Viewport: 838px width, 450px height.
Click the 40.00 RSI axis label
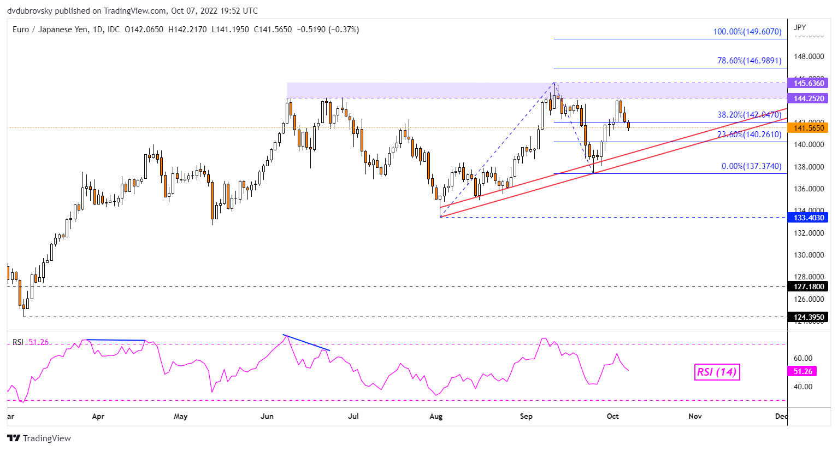point(802,387)
